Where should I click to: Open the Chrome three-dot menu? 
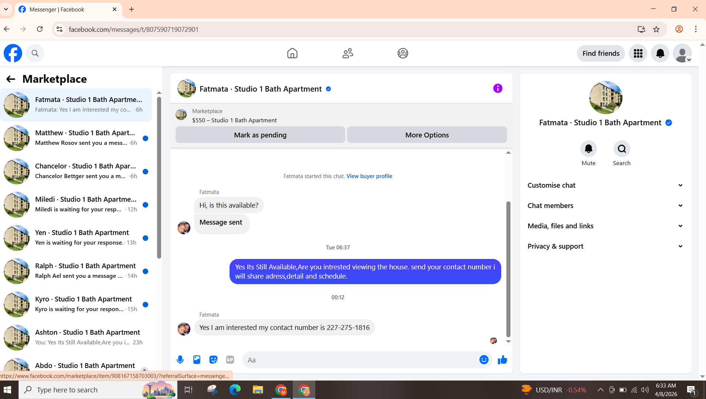point(696,29)
